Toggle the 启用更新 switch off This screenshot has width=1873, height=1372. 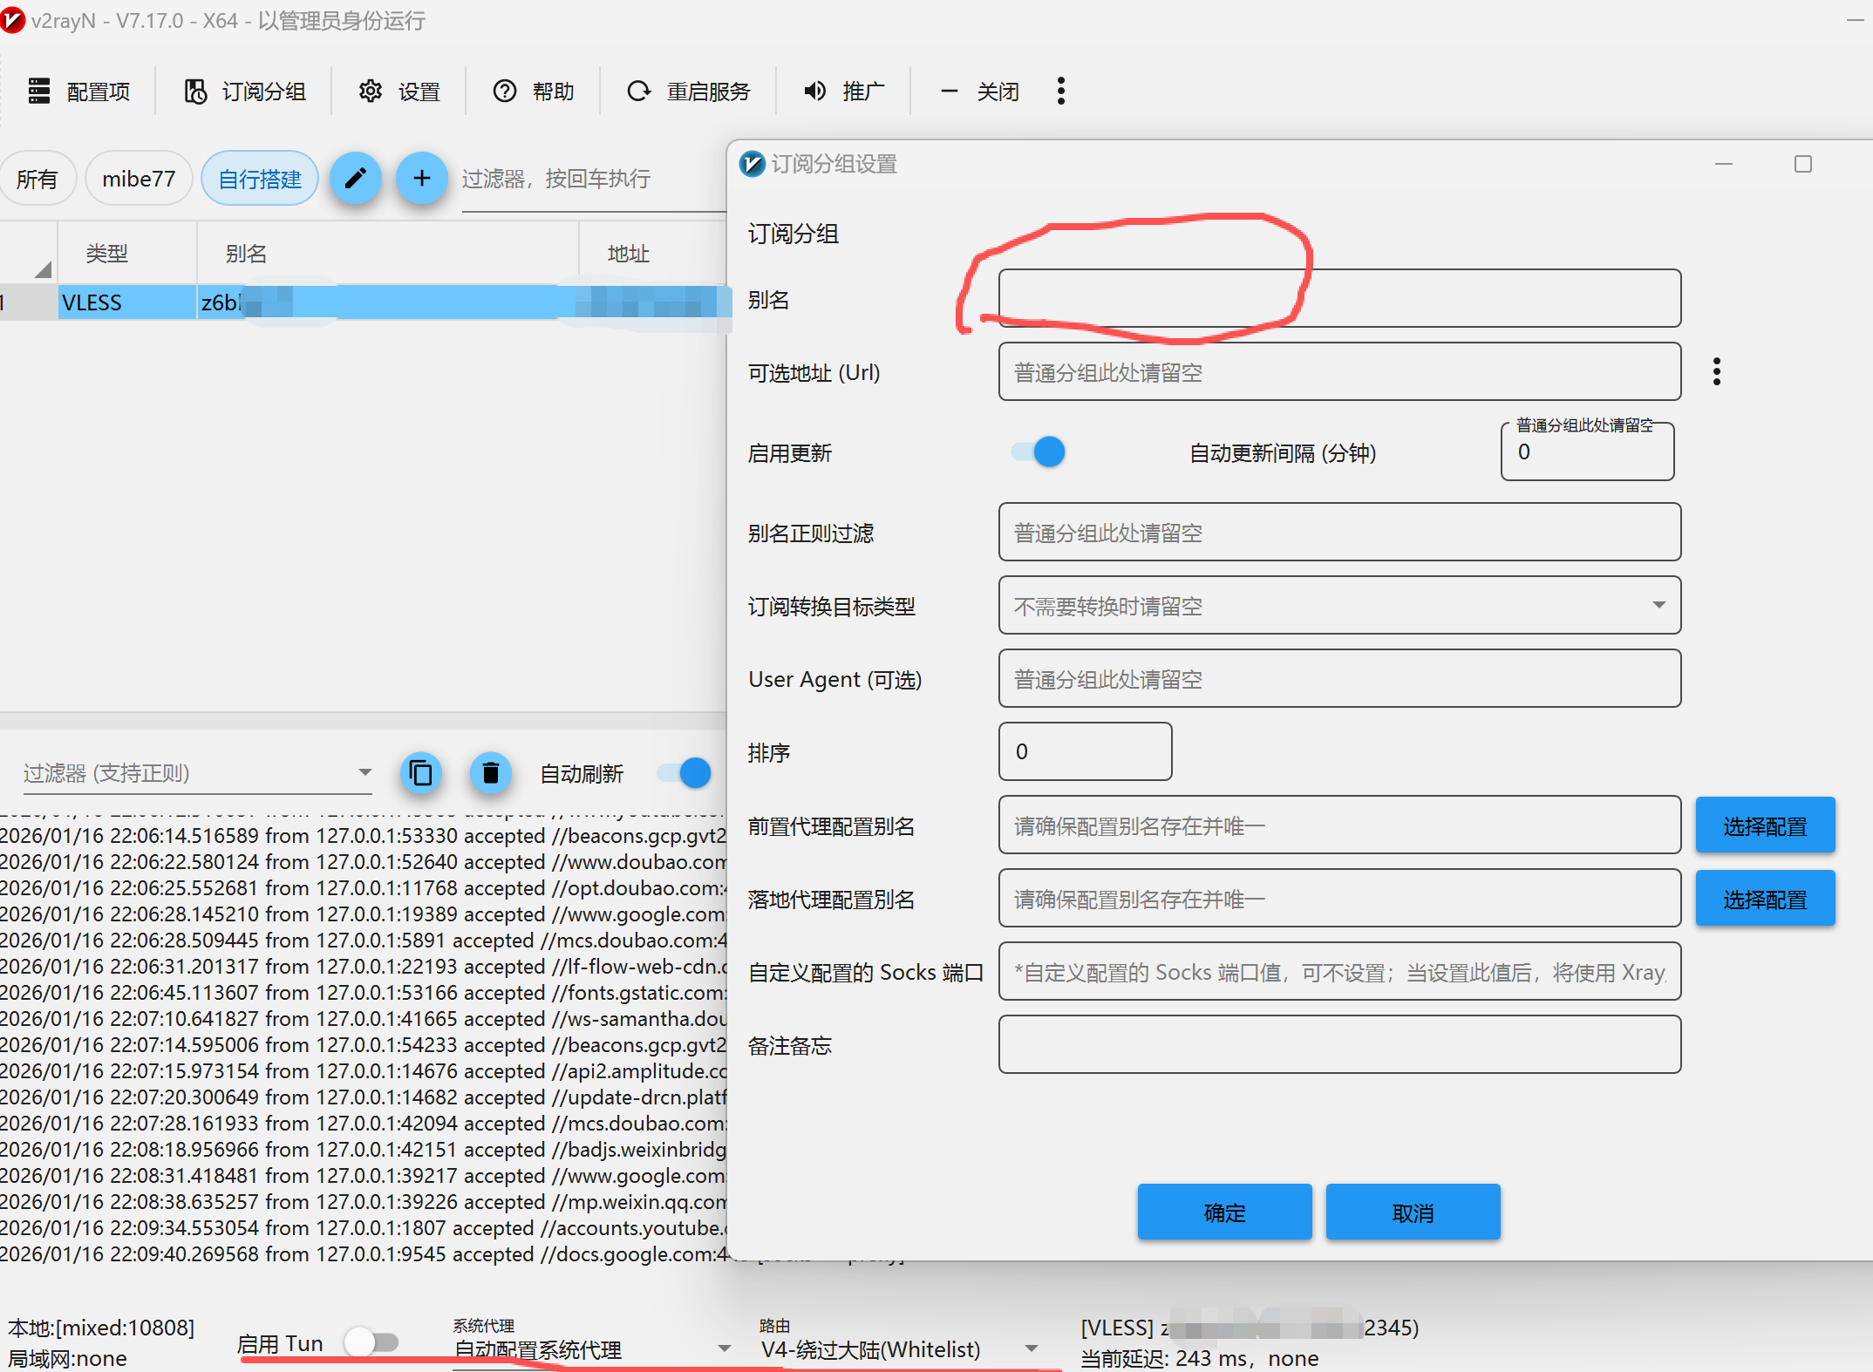1039,452
